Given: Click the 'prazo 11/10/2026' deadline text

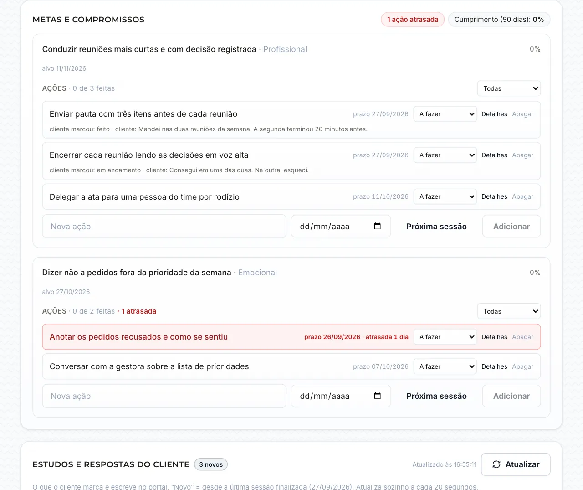Looking at the screenshot, I should point(381,196).
